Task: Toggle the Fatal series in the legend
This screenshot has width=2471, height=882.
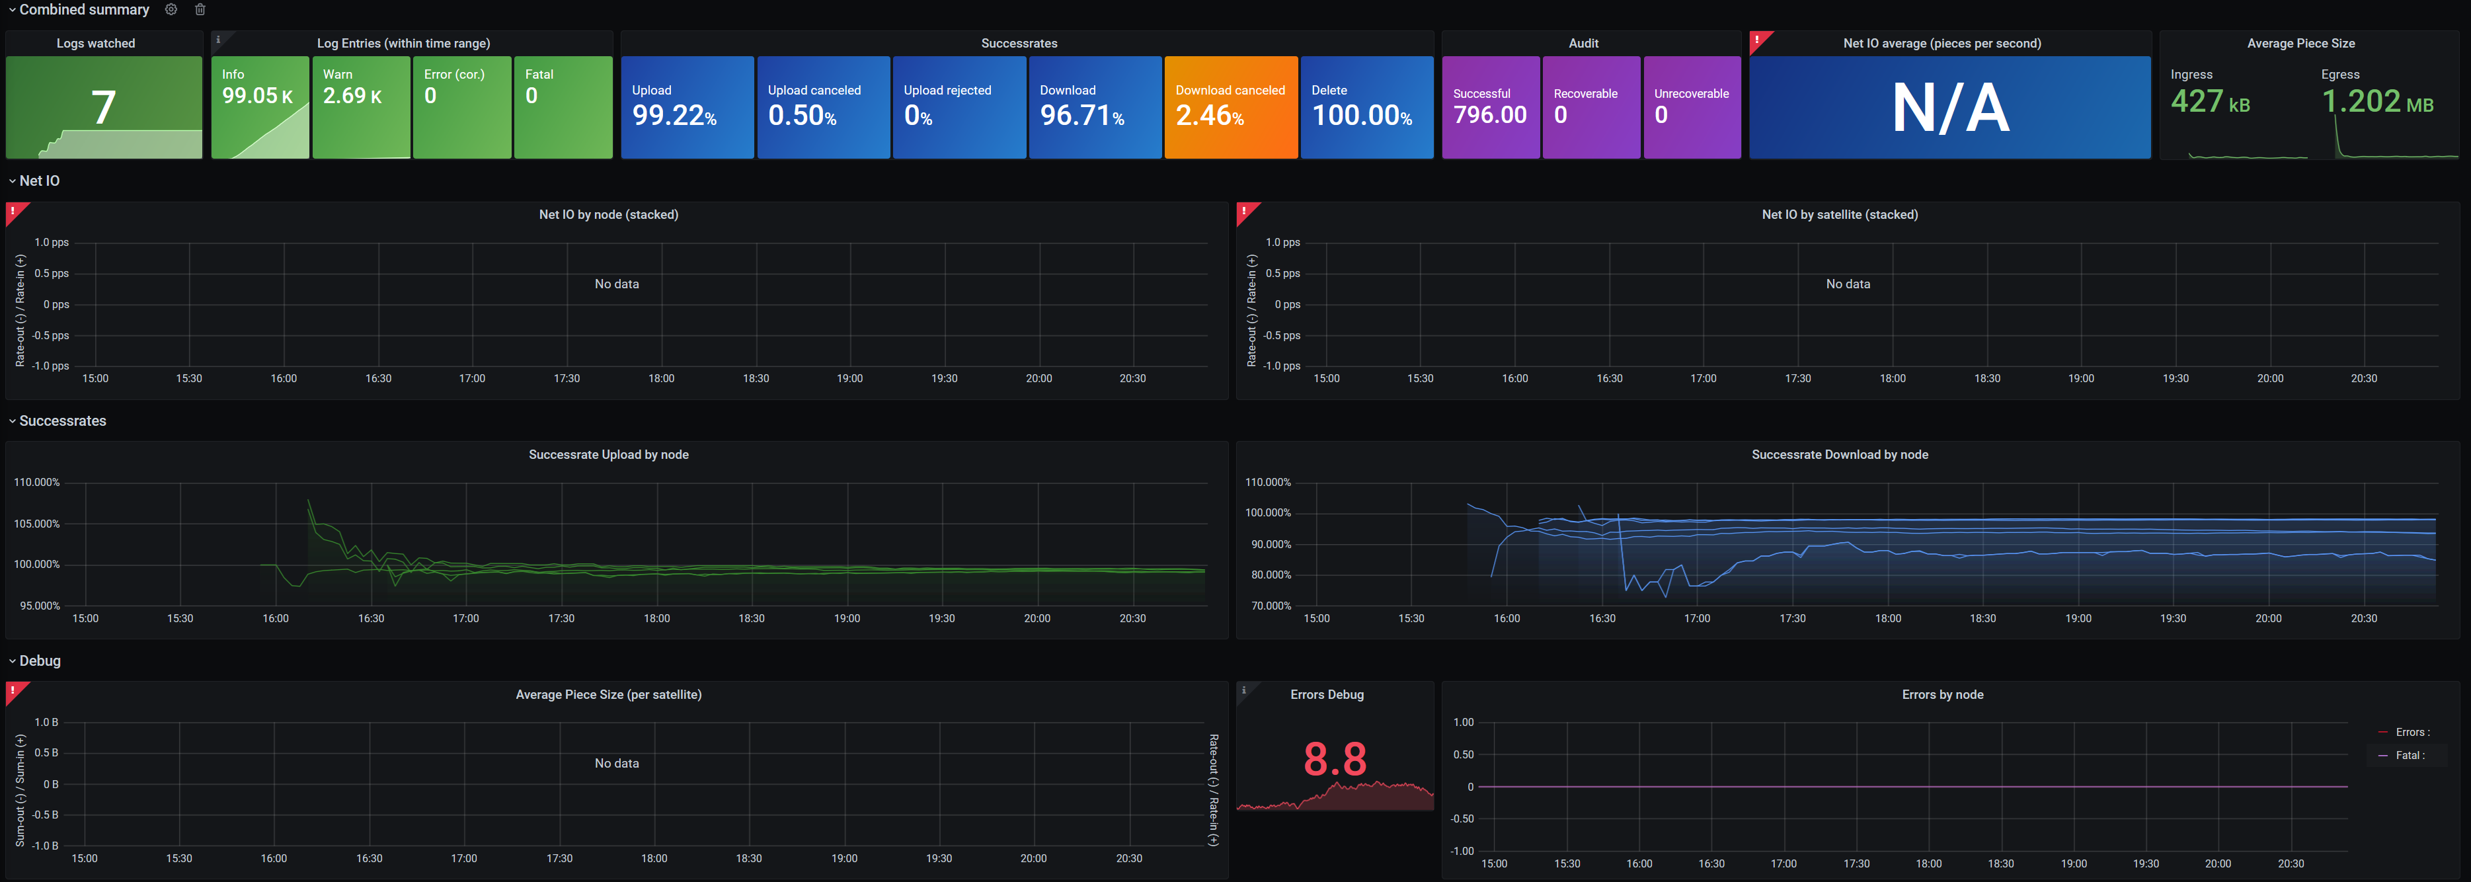Action: point(2409,755)
